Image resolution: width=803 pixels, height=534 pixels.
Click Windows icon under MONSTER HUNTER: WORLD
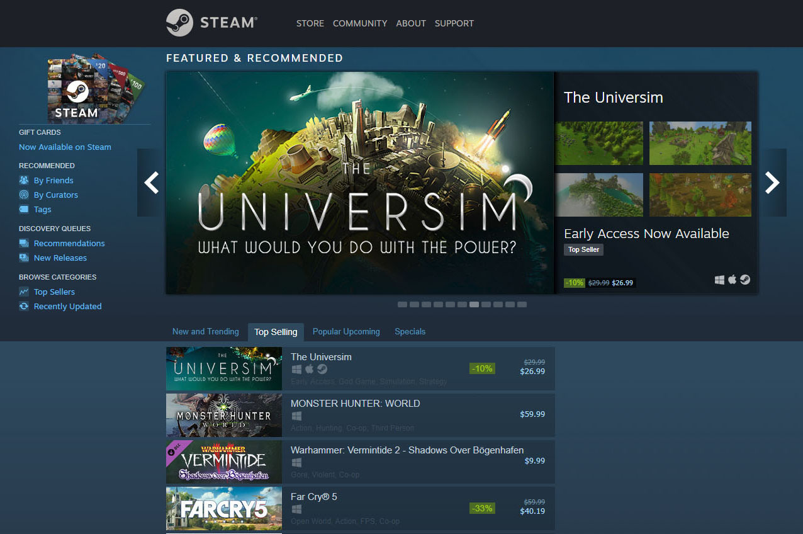pos(296,416)
